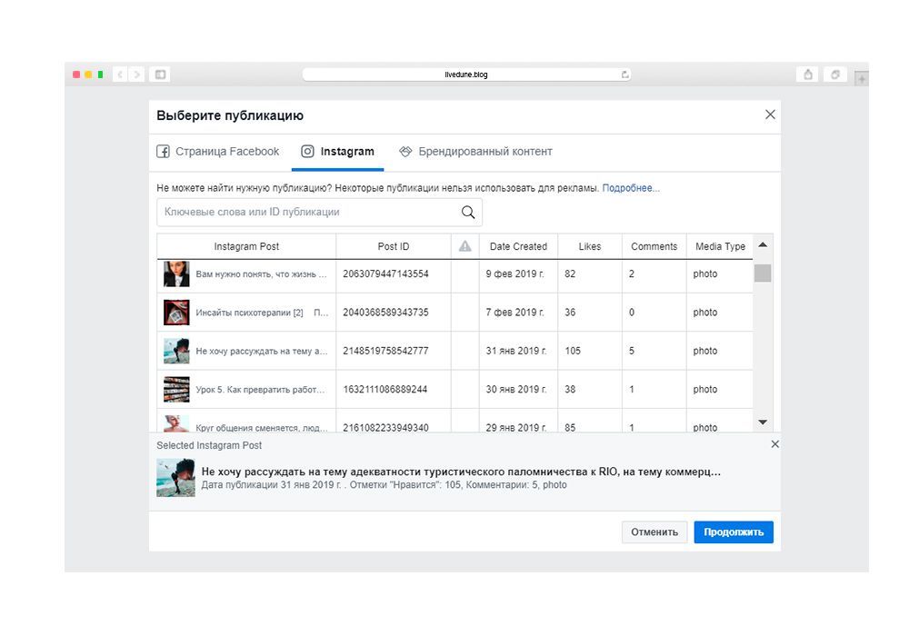Click the keyword or post ID search field
Image resolution: width=909 pixels, height=636 pixels.
point(307,213)
